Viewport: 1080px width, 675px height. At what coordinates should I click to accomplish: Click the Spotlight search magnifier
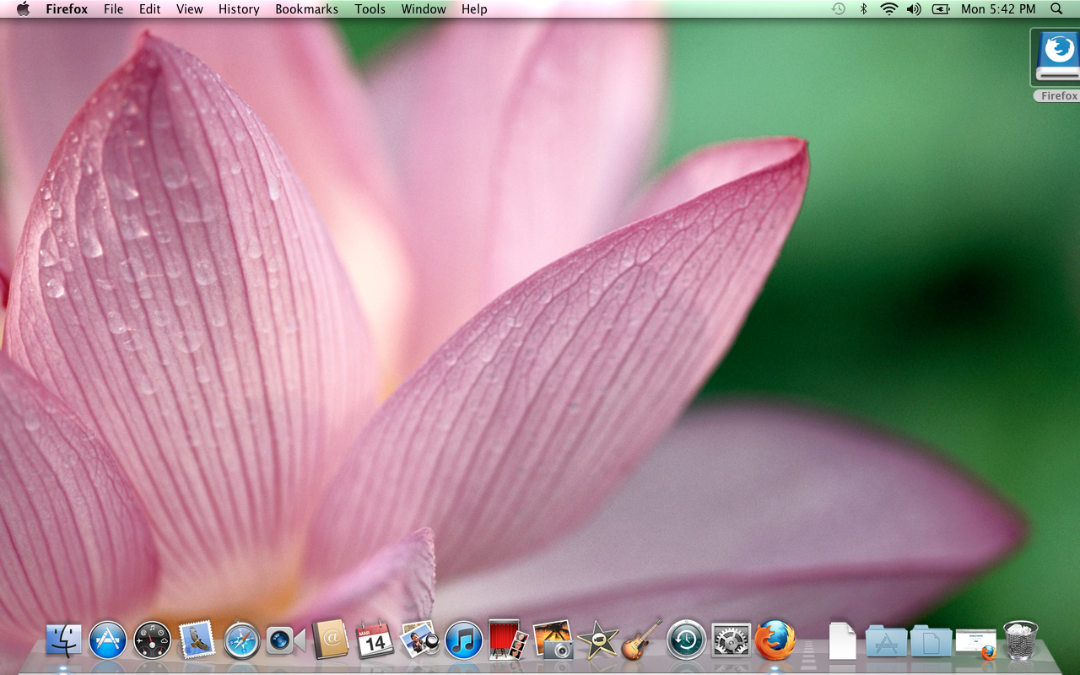1056,9
